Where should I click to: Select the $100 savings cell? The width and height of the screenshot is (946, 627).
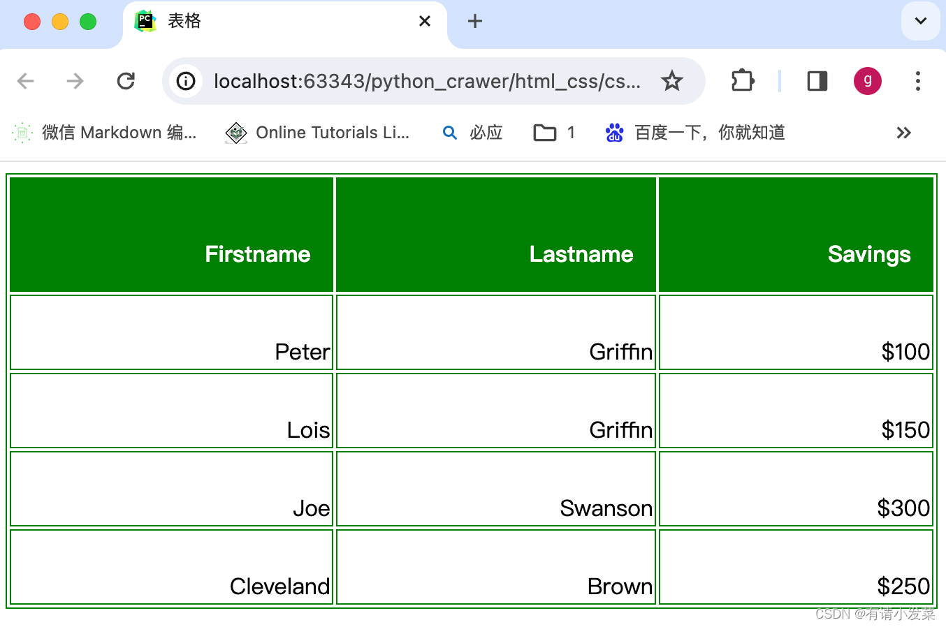point(796,332)
